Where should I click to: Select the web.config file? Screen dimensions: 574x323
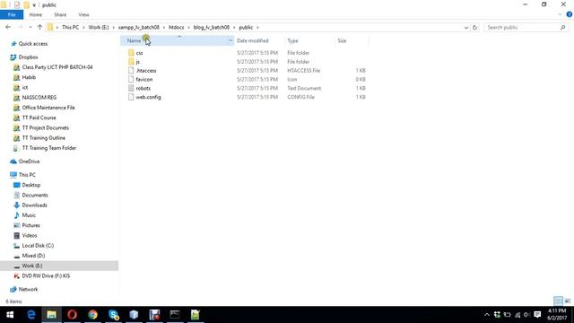[148, 97]
